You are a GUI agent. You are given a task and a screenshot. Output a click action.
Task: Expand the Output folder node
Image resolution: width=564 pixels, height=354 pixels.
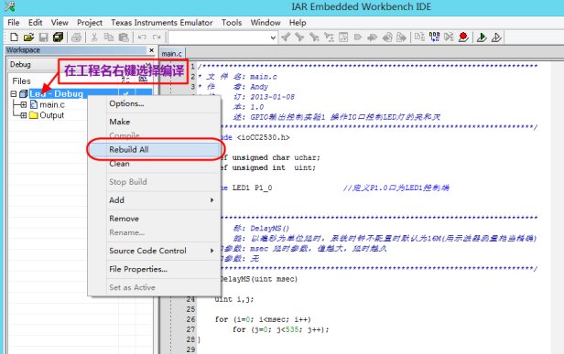pyautogui.click(x=24, y=115)
